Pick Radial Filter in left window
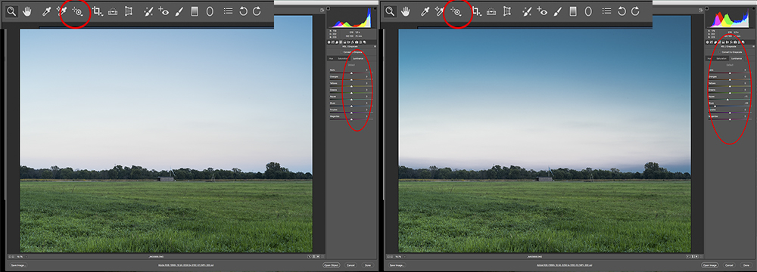The width and height of the screenshot is (757, 272). 210,11
